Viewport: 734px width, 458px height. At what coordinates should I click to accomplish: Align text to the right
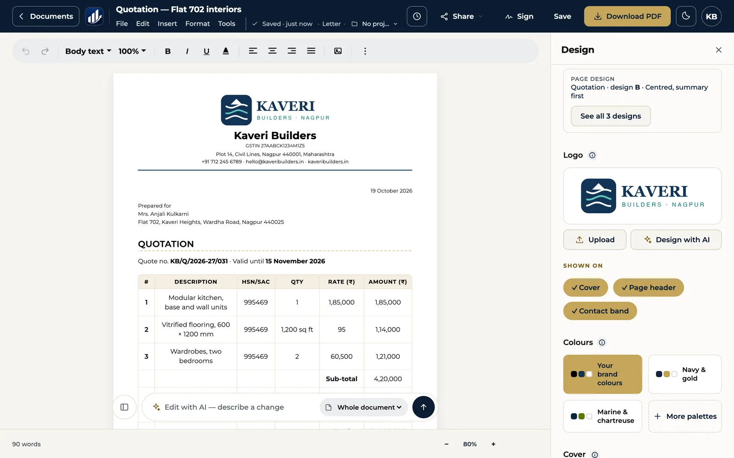292,51
